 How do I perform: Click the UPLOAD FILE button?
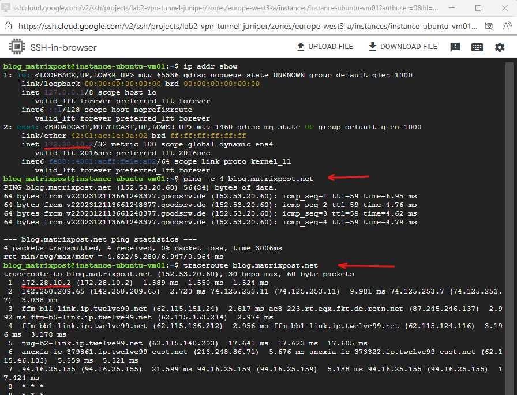point(324,47)
